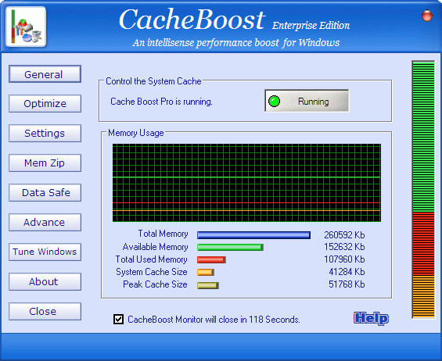442x361 pixels.
Task: Click the 107960 Kb used memory value
Action: click(344, 259)
